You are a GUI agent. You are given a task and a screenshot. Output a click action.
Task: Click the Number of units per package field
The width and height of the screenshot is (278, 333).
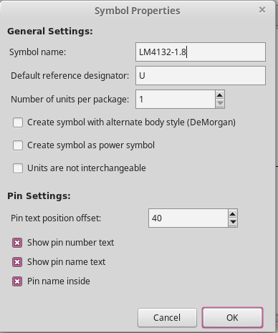click(176, 99)
